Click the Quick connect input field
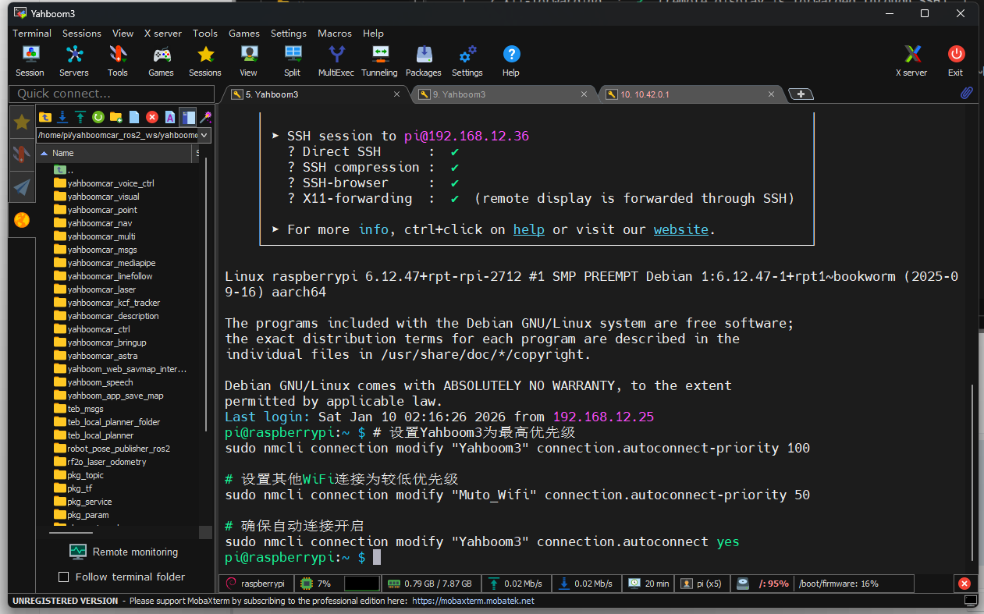Image resolution: width=984 pixels, height=614 pixels. tap(111, 94)
